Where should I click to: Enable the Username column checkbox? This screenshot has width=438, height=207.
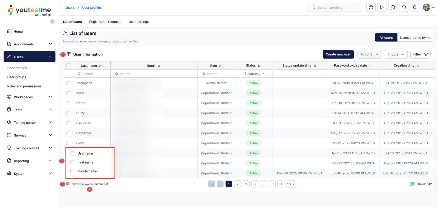(73, 153)
